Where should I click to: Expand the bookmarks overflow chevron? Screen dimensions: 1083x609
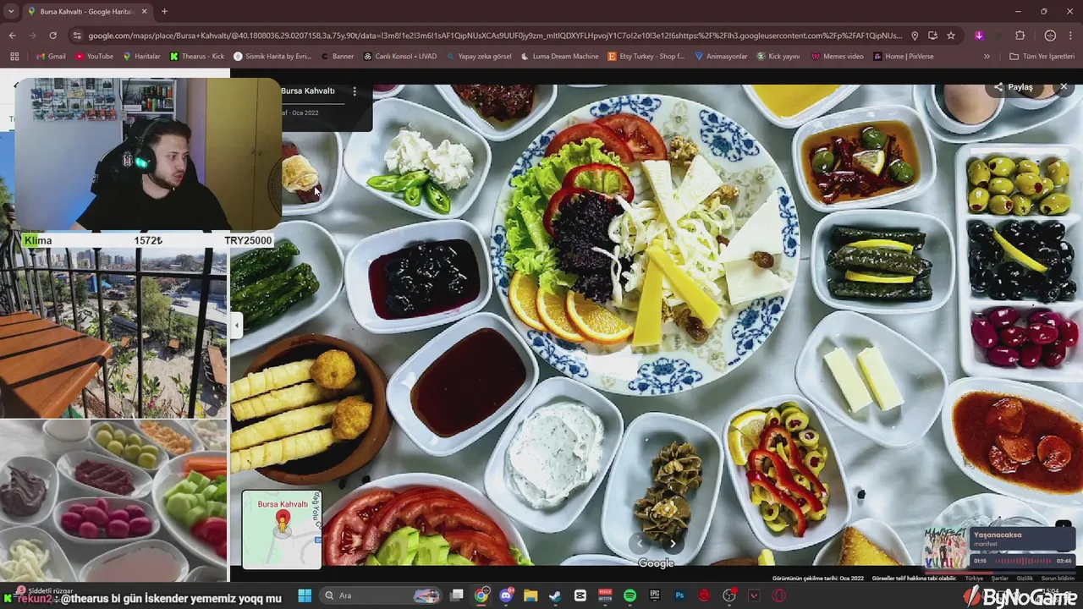coord(987,57)
